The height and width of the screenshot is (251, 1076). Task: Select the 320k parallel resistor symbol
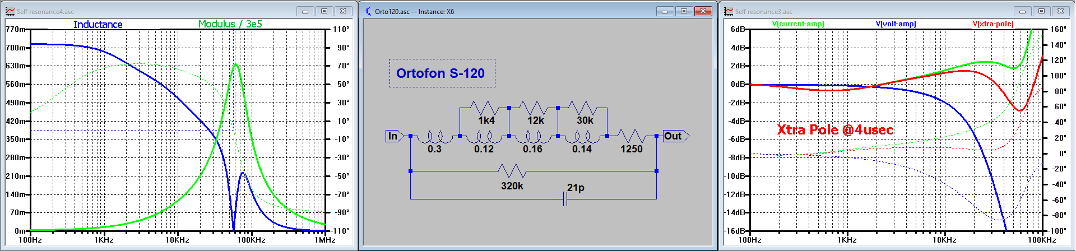pyautogui.click(x=512, y=171)
